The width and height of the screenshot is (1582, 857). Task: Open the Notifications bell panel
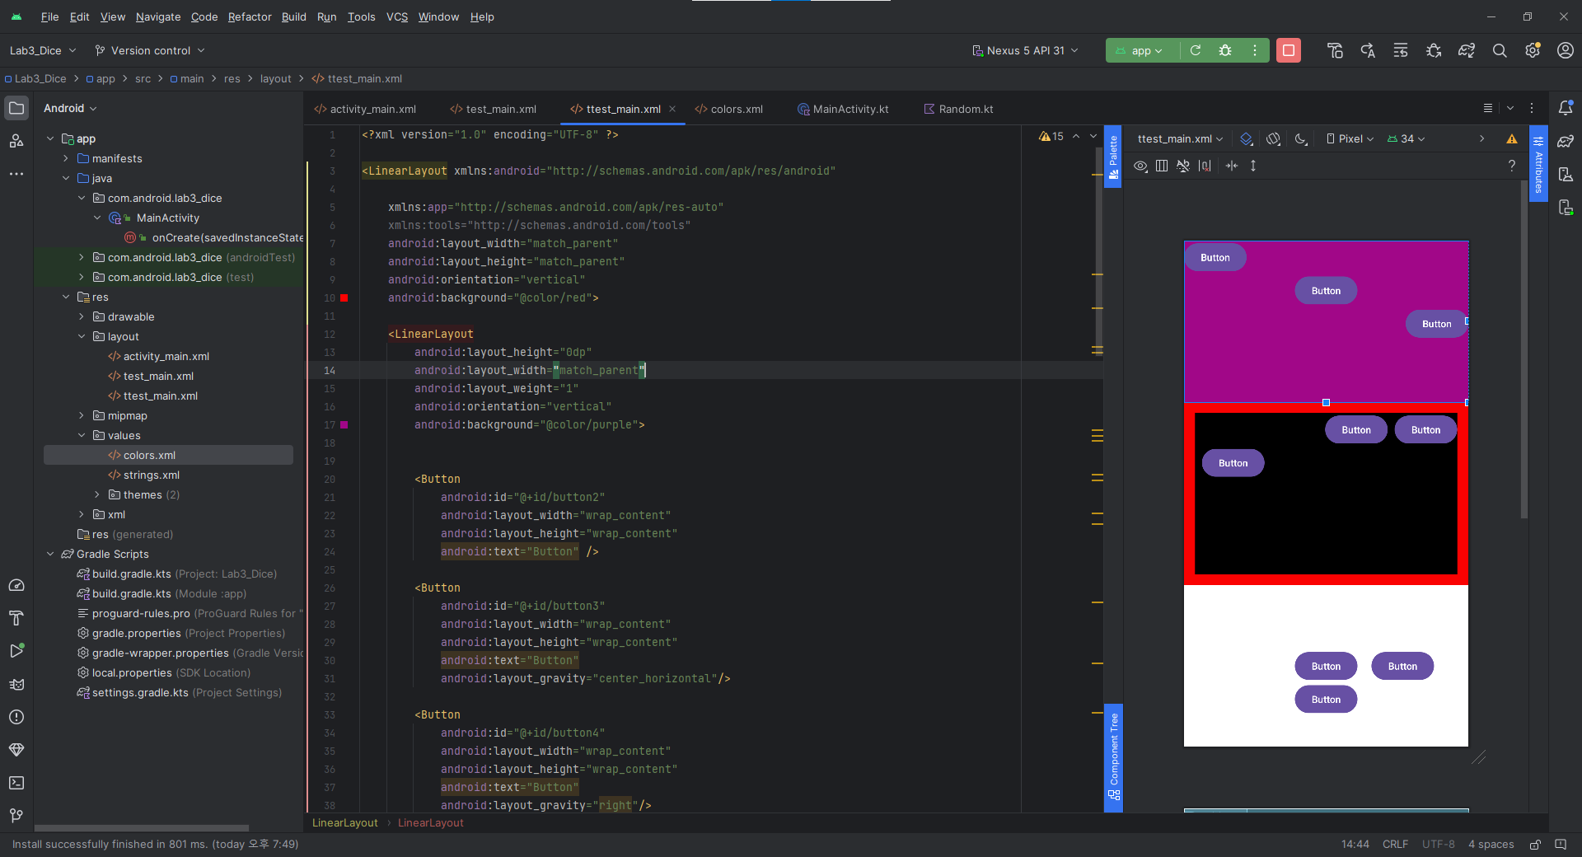[x=1566, y=108]
